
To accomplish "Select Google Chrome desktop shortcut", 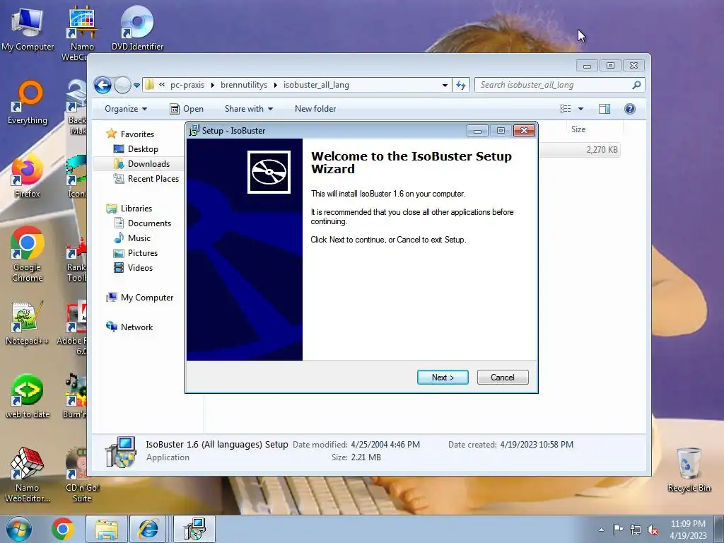I will (28, 254).
